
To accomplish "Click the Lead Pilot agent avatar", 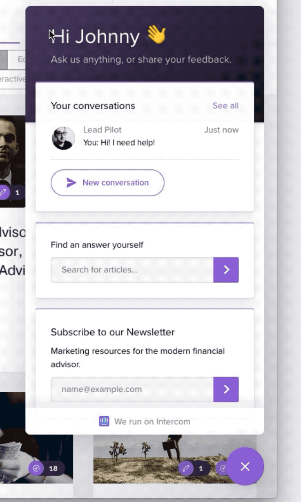I will (63, 138).
